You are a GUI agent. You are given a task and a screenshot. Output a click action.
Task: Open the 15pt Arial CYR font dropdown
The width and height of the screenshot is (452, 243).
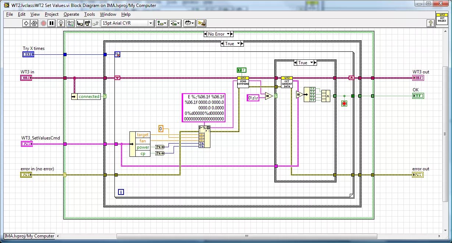click(x=151, y=23)
